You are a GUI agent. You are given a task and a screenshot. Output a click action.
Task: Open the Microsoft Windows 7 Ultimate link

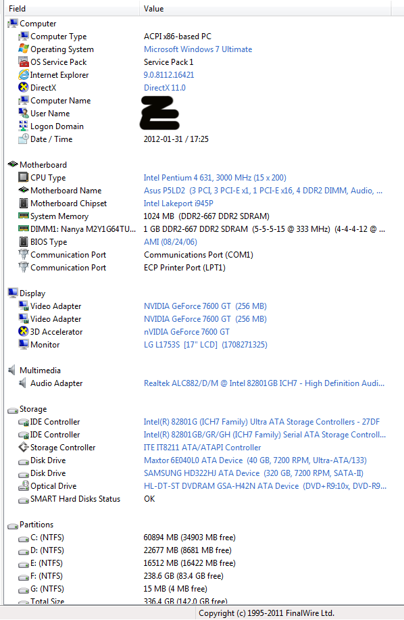click(198, 49)
